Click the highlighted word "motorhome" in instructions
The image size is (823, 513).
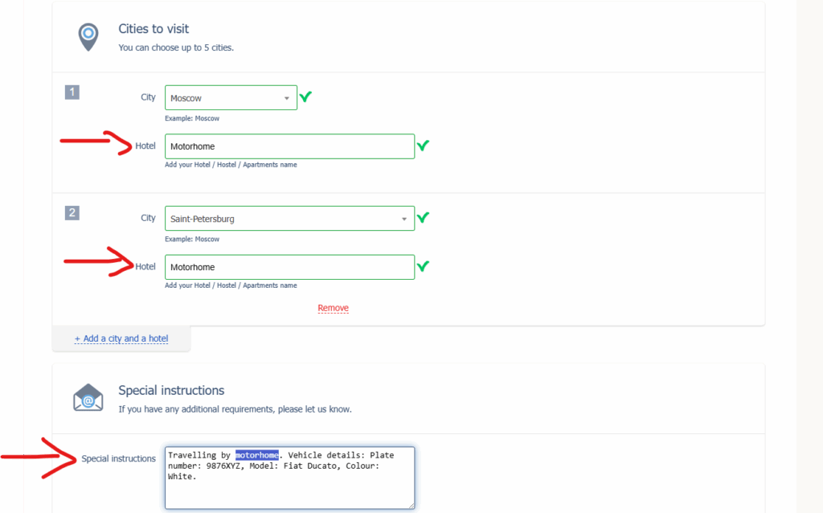257,455
